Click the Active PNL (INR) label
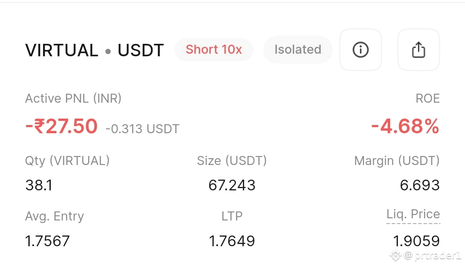 point(73,98)
